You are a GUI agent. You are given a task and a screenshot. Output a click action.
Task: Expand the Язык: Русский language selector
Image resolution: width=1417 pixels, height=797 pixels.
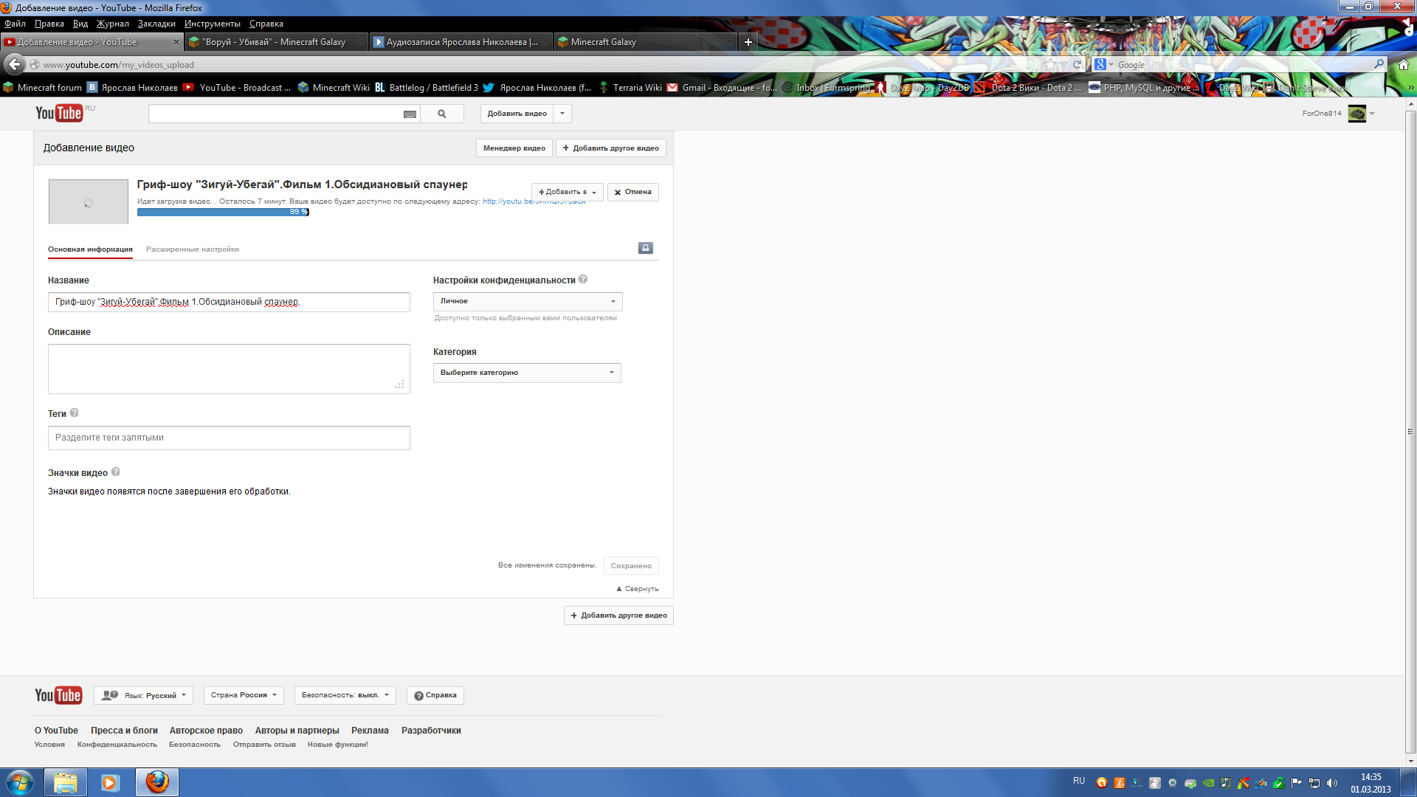pyautogui.click(x=144, y=695)
